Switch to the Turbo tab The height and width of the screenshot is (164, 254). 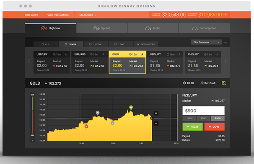[153, 28]
